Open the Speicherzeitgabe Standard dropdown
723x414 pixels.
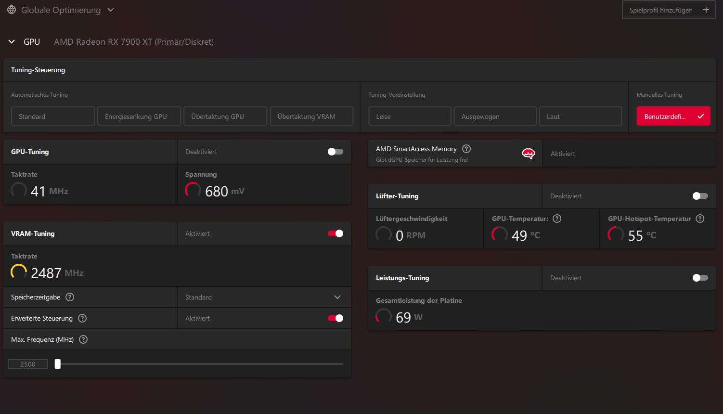[264, 297]
